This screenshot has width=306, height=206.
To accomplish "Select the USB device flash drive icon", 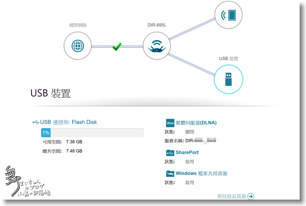I will click(228, 79).
